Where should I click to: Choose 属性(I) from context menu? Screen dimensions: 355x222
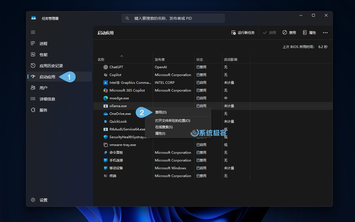(x=178, y=133)
